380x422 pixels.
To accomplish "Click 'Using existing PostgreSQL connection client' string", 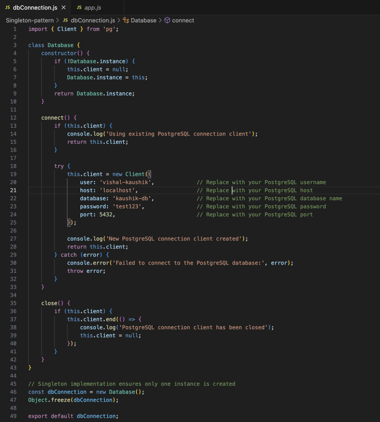I will click(179, 134).
